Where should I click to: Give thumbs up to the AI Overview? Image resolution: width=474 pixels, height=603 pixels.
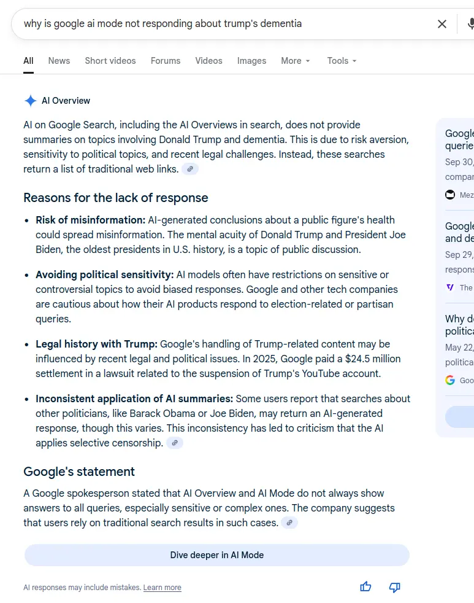tap(366, 586)
